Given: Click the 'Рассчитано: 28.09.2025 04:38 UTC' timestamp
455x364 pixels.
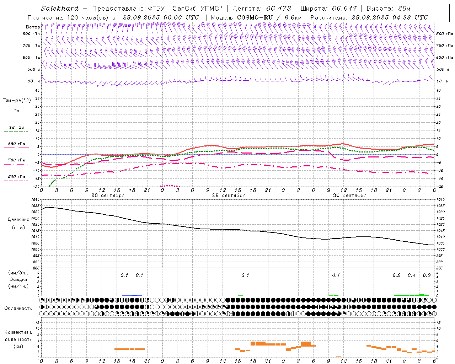Looking at the screenshot, I should tap(369, 17).
